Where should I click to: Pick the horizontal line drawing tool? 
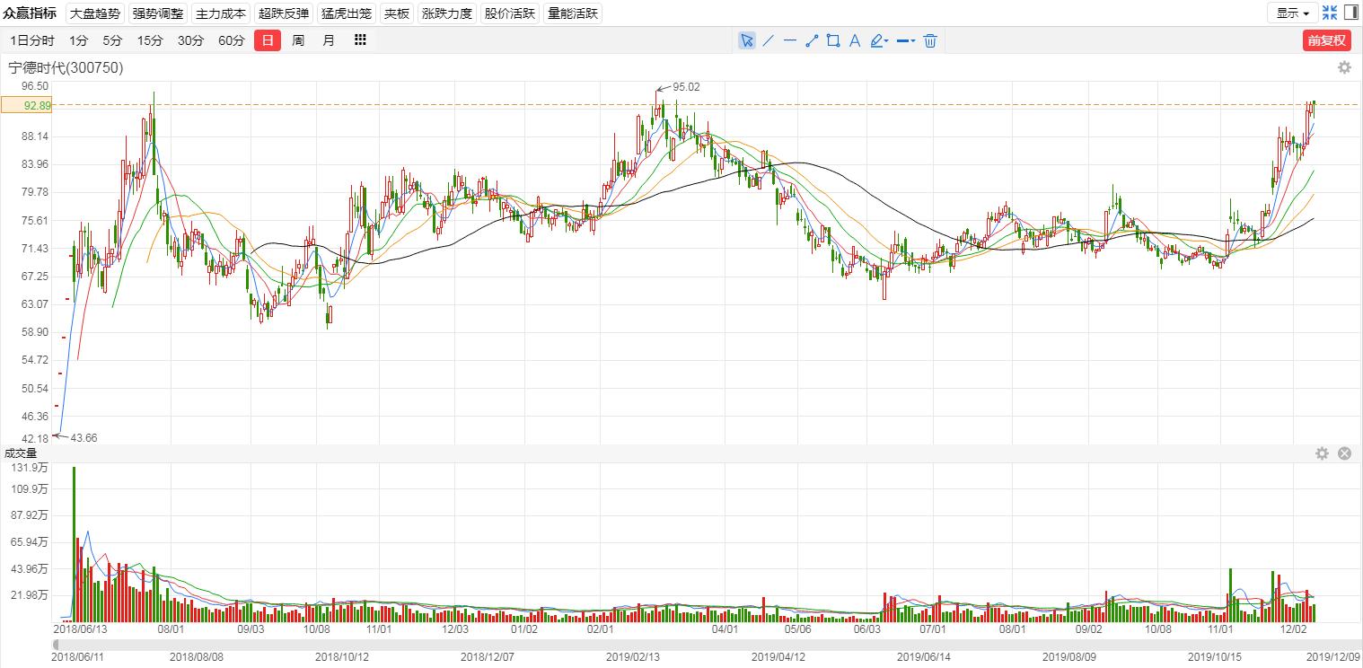pyautogui.click(x=790, y=40)
